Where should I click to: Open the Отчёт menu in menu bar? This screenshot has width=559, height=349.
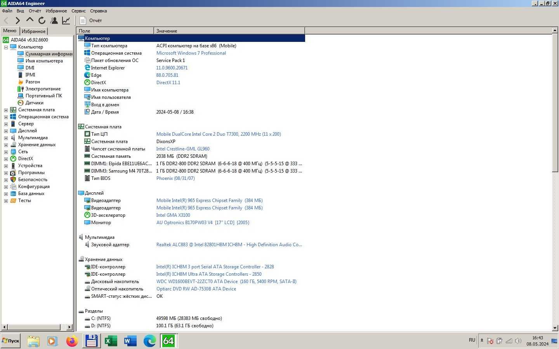(x=35, y=11)
